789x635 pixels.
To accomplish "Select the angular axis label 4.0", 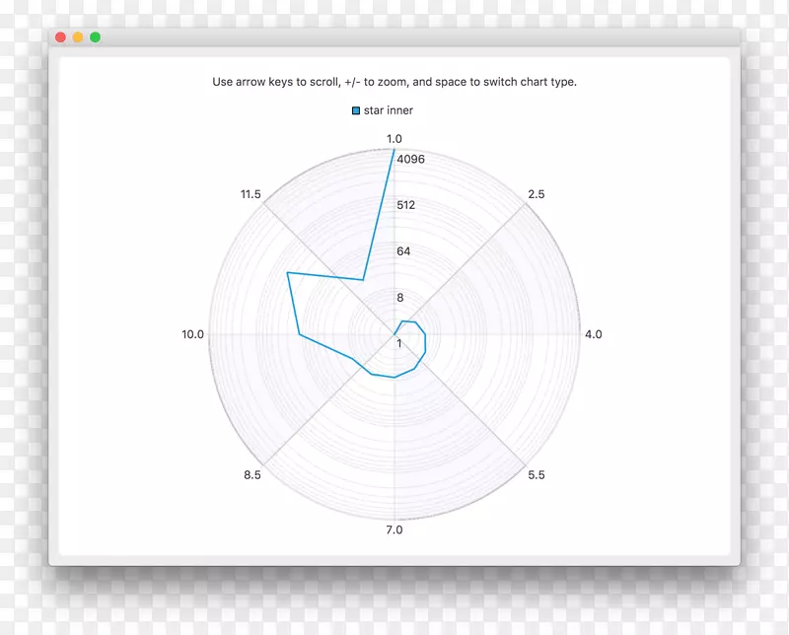I will (593, 334).
